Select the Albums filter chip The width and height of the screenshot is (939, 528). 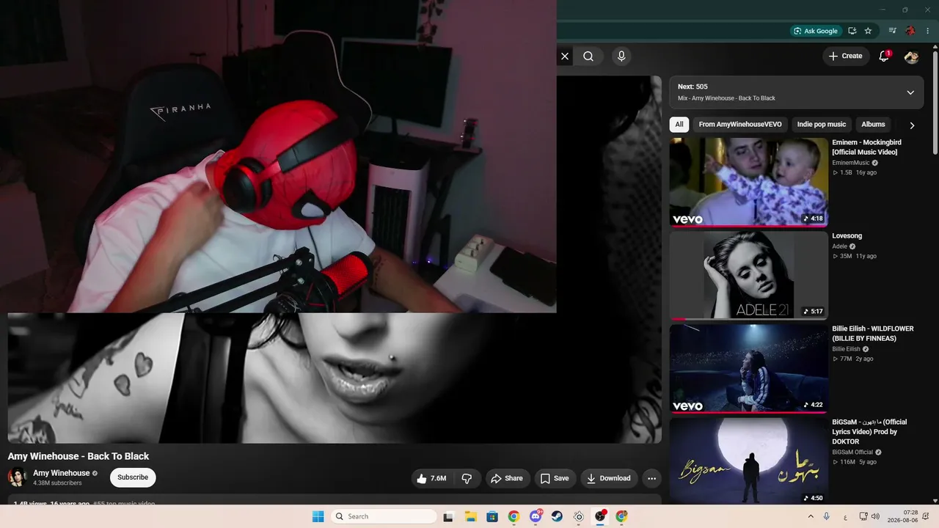[873, 125]
